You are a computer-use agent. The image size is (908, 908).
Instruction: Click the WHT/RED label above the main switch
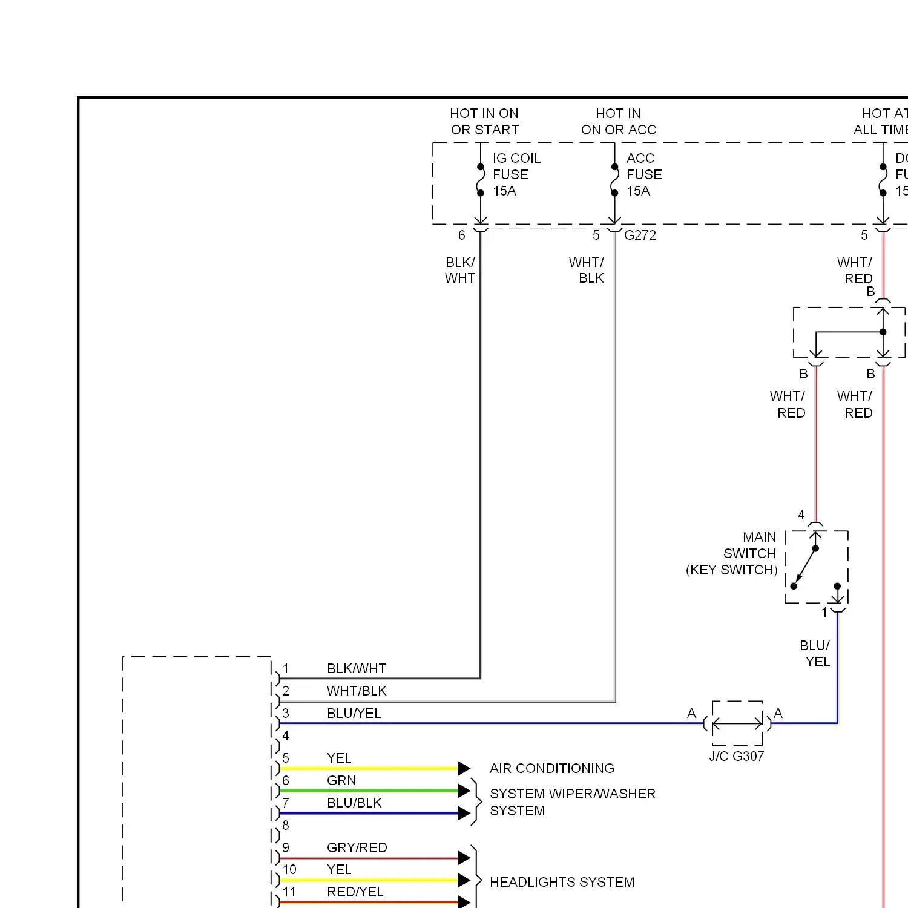pyautogui.click(x=788, y=404)
